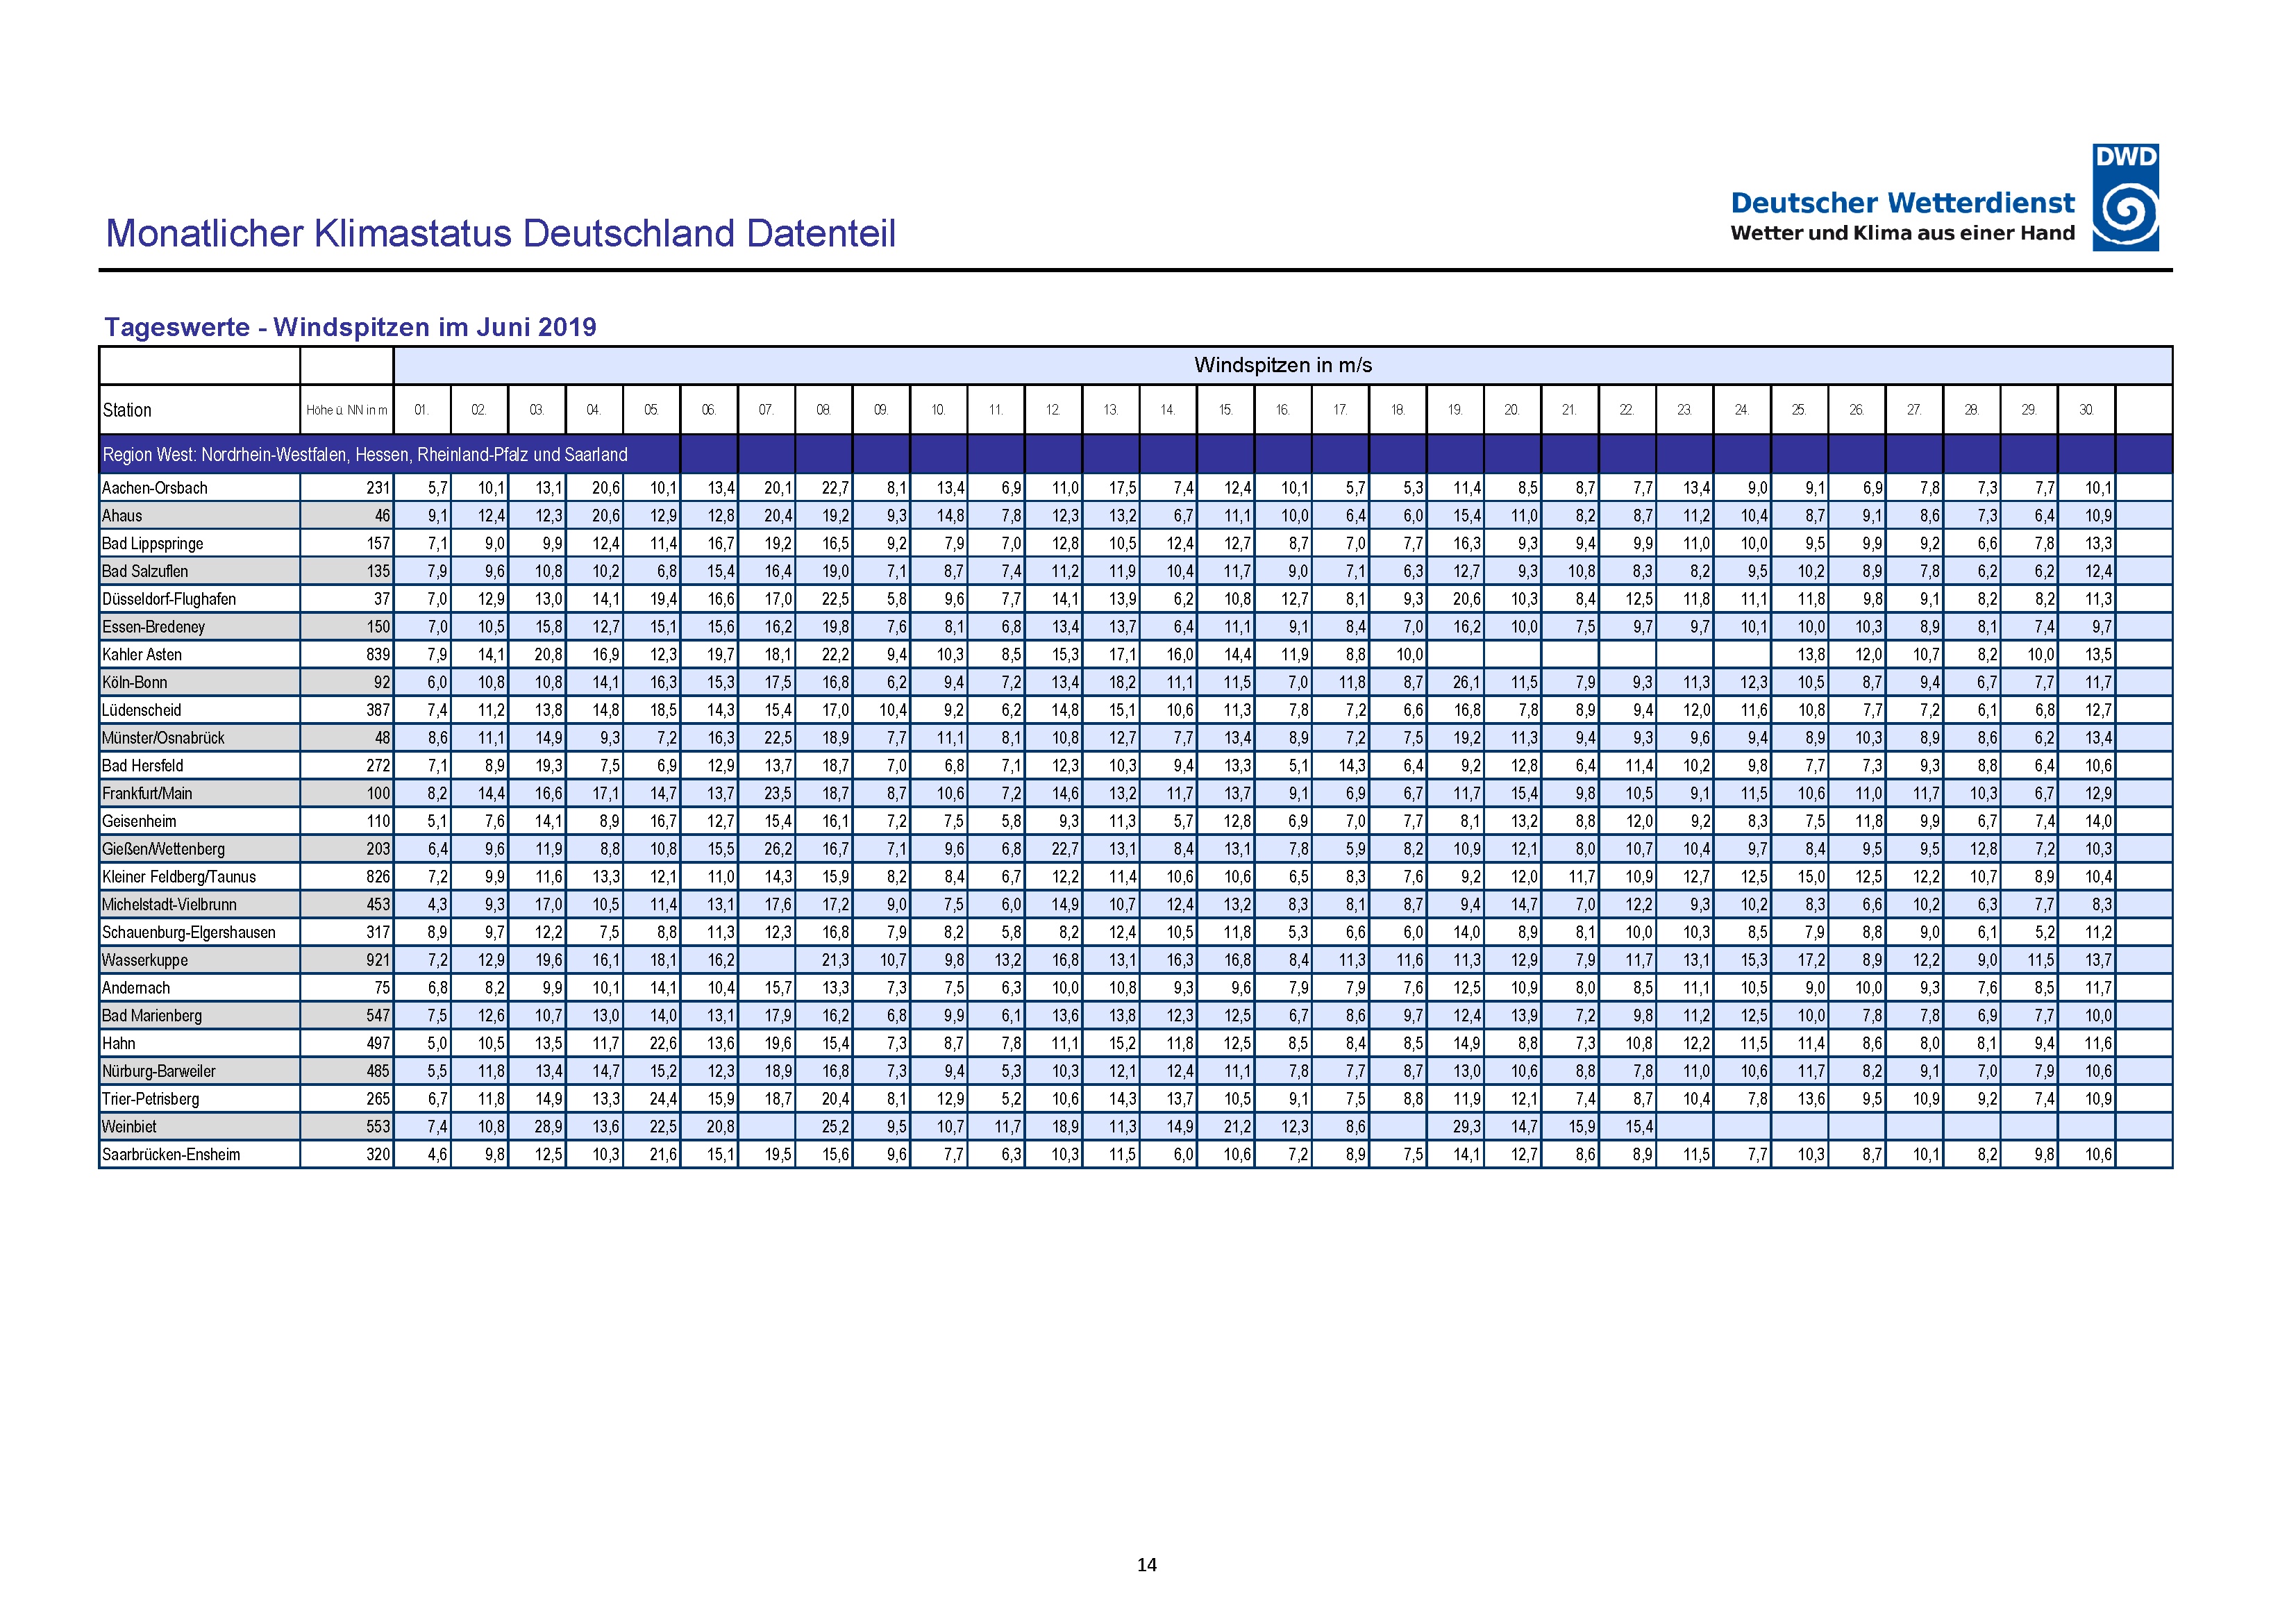
Task: Select the Bad Lippspringe station name
Action: (152, 544)
